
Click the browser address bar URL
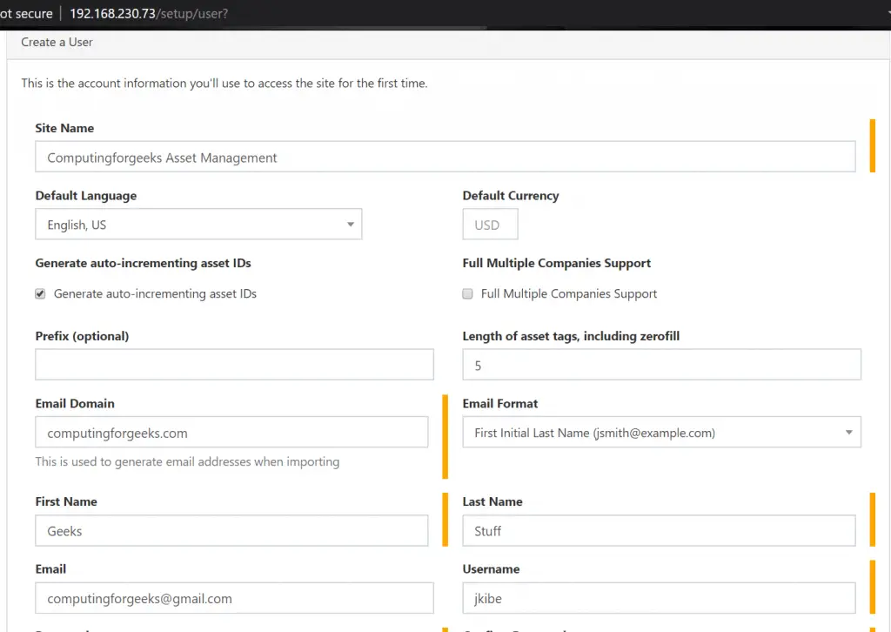tap(149, 14)
